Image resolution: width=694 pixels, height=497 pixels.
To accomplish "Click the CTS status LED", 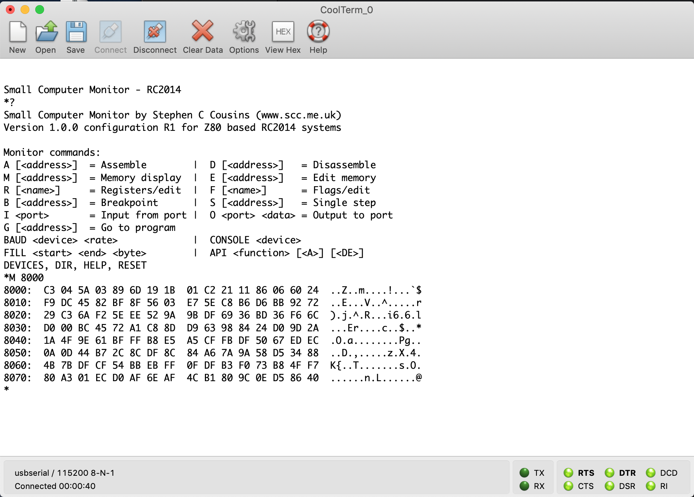I will (568, 486).
